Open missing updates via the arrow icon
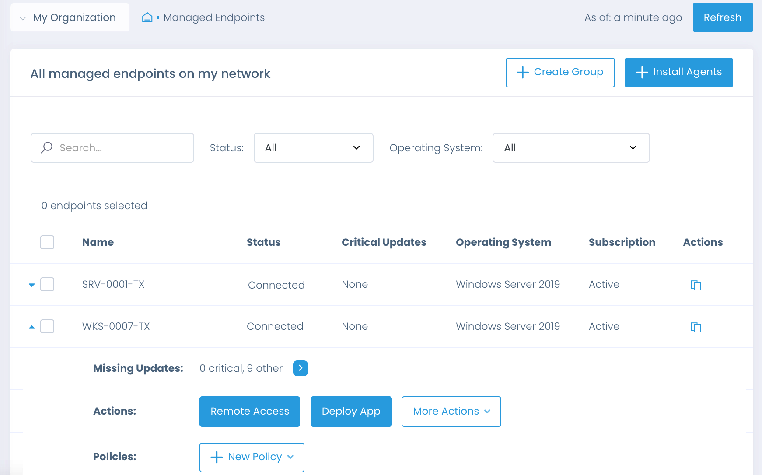 point(301,368)
